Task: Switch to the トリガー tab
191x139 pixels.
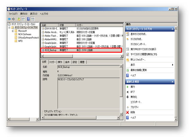Action: coord(53,62)
